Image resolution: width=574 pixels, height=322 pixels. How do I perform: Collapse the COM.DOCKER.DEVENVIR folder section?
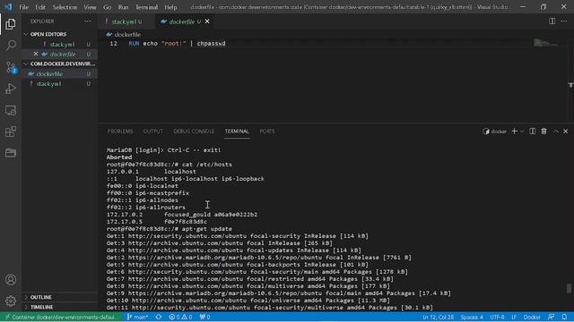click(x=59, y=64)
